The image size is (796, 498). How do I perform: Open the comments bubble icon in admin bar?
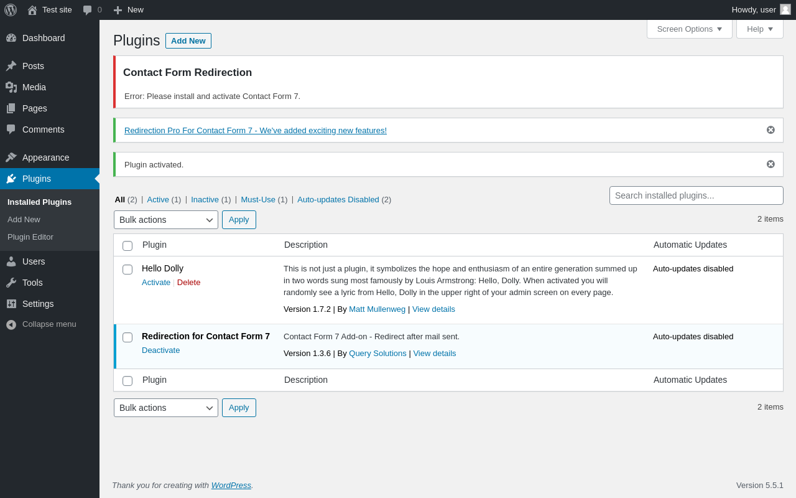point(88,10)
